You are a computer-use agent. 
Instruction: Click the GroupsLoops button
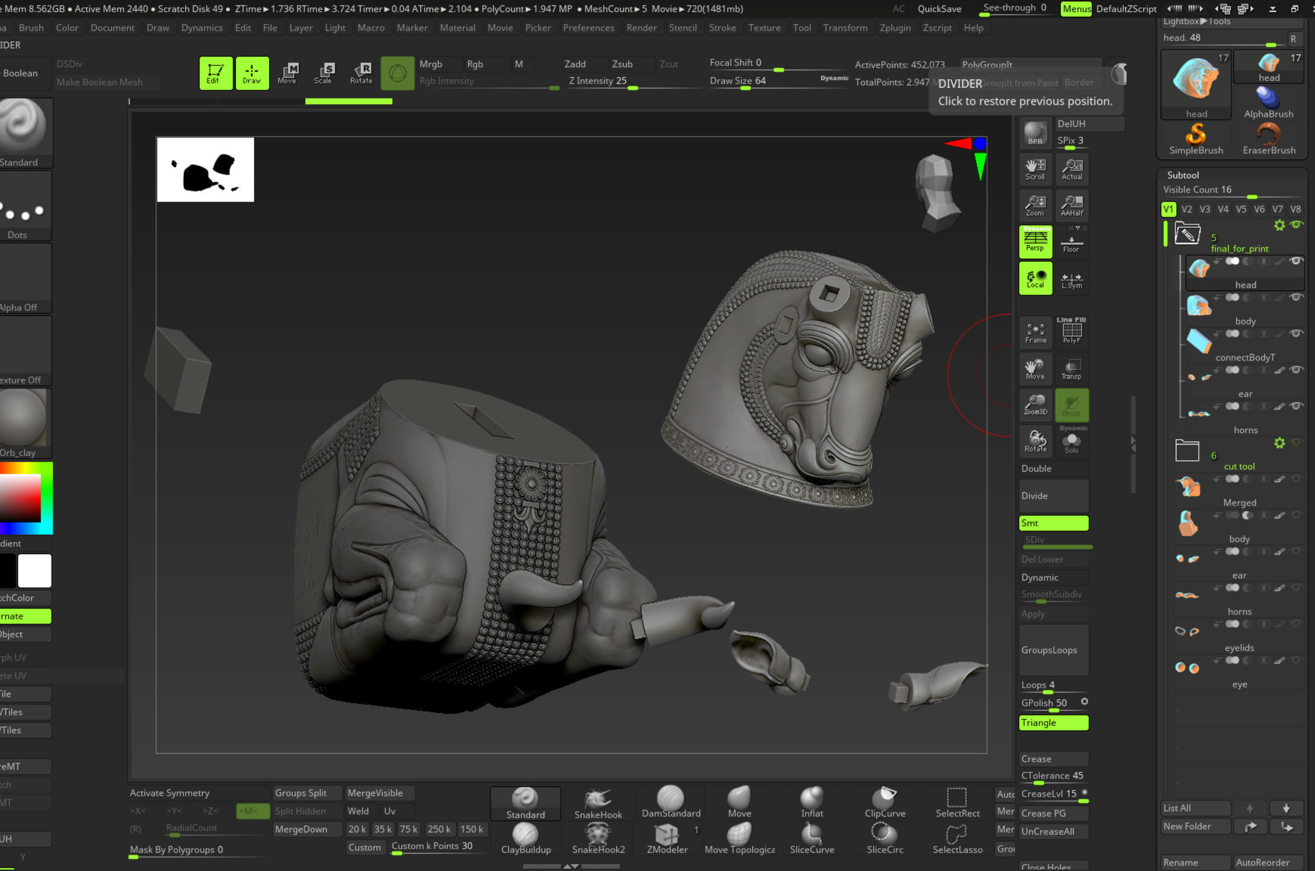click(x=1054, y=650)
